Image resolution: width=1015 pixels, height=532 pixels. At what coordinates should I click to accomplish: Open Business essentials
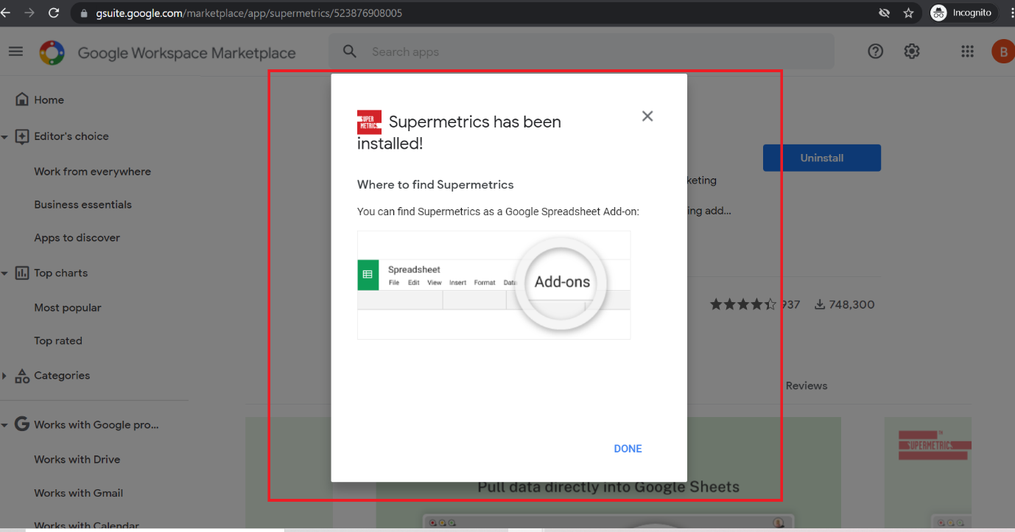[82, 204]
